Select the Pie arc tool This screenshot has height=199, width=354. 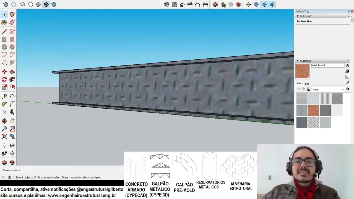[12, 63]
